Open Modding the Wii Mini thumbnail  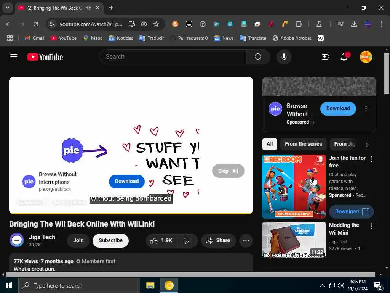tap(294, 240)
